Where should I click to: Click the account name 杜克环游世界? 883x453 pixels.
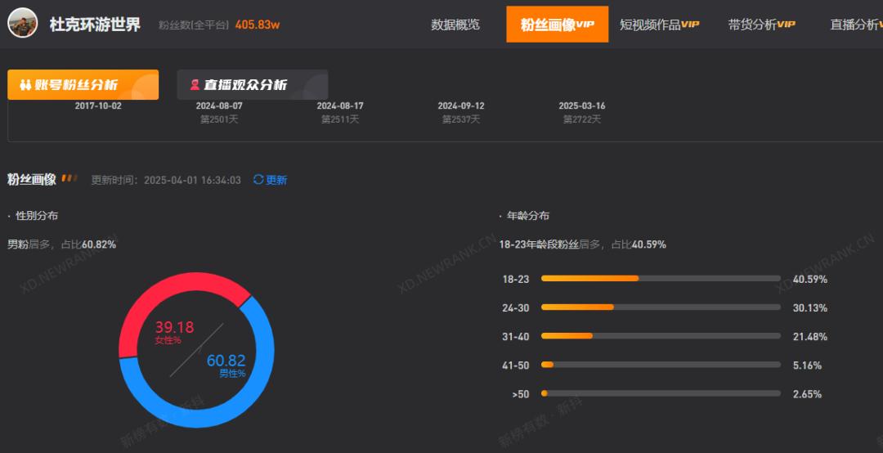click(95, 24)
